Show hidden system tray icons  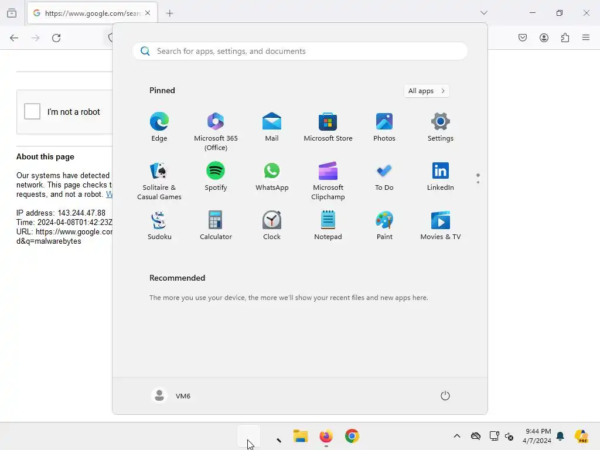(457, 436)
